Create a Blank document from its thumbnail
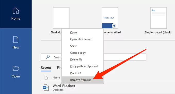Image resolution: width=175 pixels, height=94 pixels. click(61, 18)
